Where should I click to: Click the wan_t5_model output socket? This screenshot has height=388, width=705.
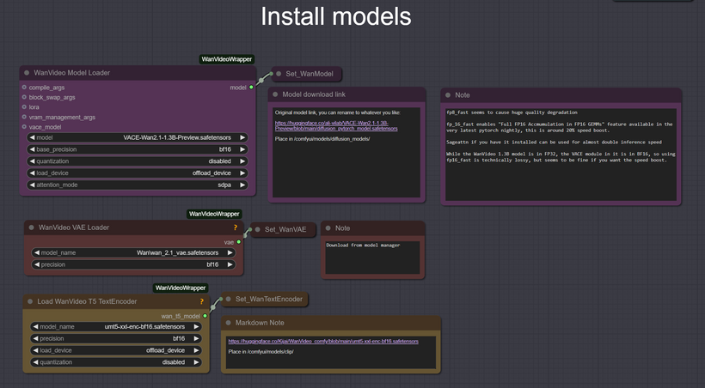pos(205,316)
